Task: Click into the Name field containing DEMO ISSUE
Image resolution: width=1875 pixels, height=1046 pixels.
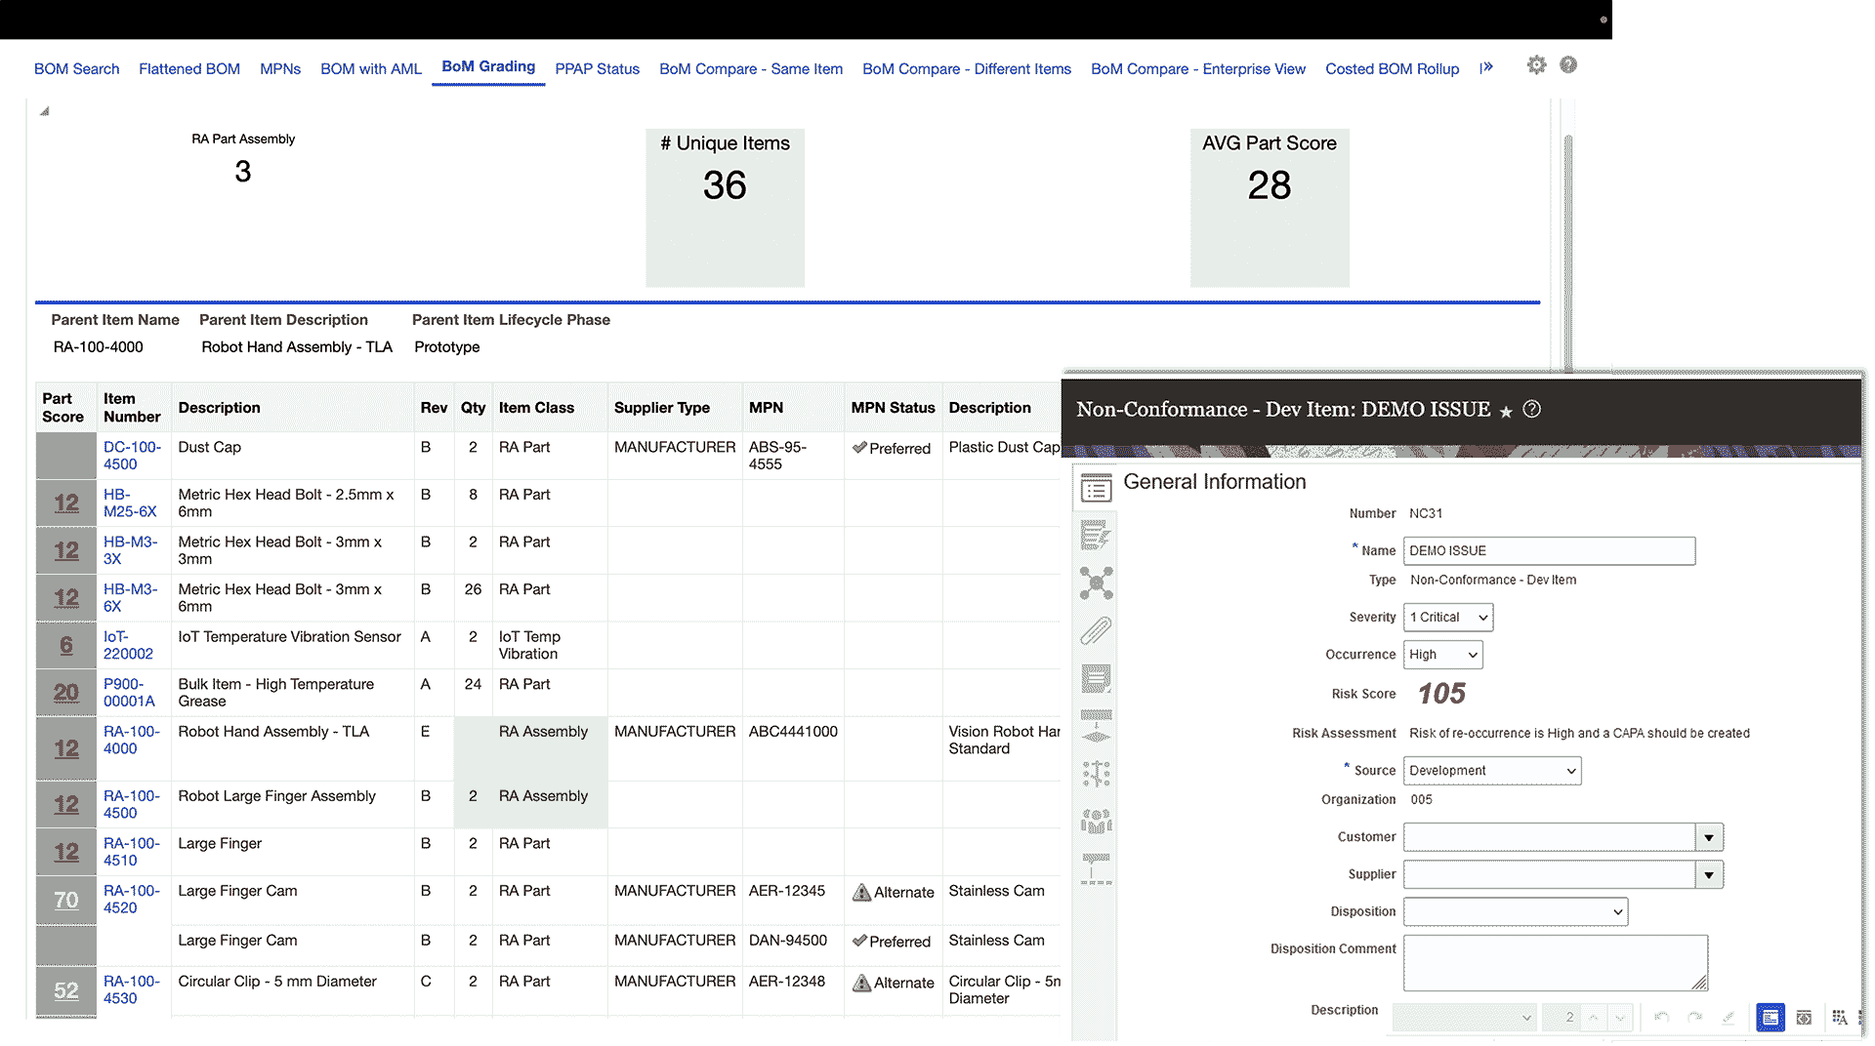Action: pos(1548,551)
